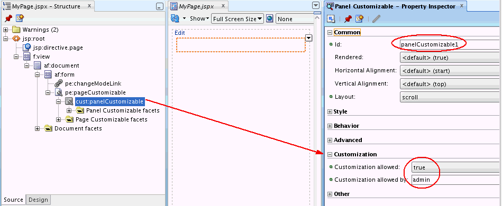Click the pe:changeModeLink chain icon

[59, 83]
